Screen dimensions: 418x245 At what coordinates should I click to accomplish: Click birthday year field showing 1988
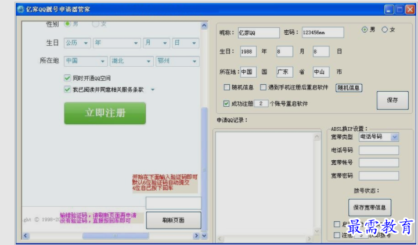(x=248, y=52)
